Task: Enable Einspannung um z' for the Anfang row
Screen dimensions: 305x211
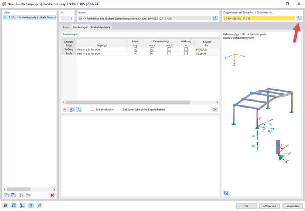Action: coord(169,49)
